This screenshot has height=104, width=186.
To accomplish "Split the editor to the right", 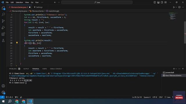I will pyautogui.click(x=179, y=7).
